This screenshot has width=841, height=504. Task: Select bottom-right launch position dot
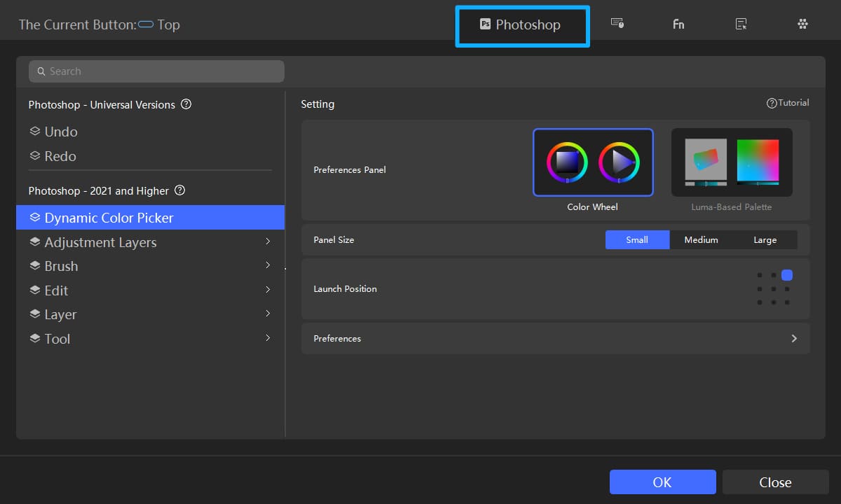(787, 302)
